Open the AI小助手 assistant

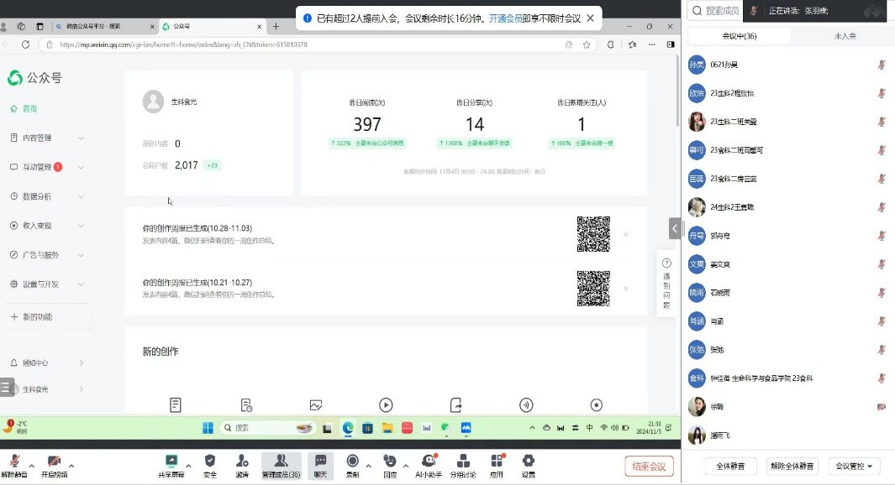(429, 461)
